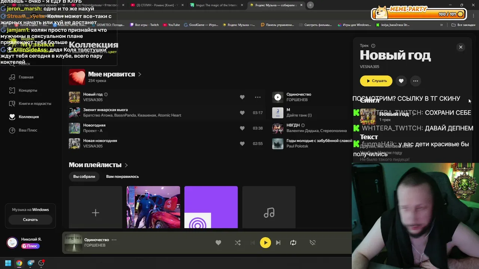This screenshot has width=479, height=269.
Task: Open more options in track panel
Action: 415,81
